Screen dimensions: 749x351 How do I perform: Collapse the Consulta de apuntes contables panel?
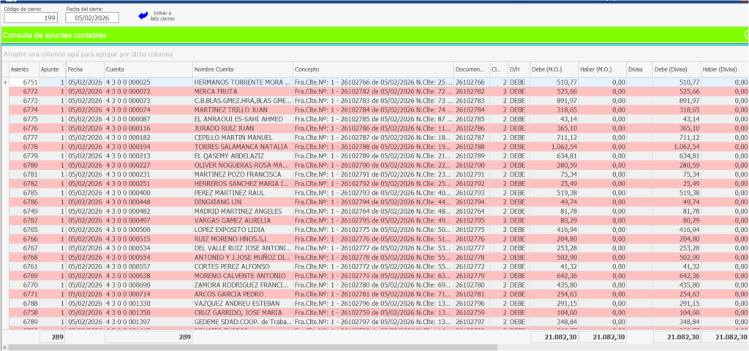tap(745, 34)
